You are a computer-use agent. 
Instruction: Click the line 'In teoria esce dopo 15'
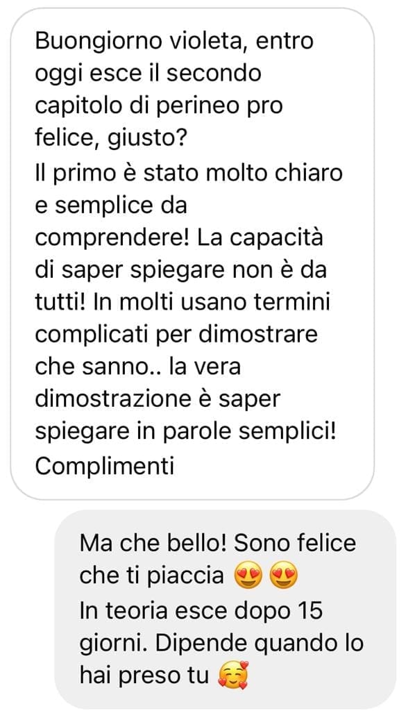tap(201, 611)
